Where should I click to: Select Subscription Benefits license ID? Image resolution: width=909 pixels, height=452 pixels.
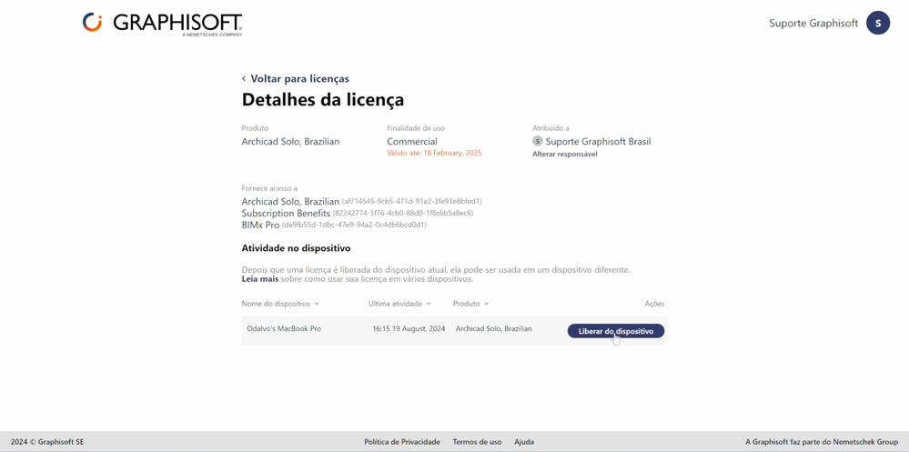[x=403, y=213]
